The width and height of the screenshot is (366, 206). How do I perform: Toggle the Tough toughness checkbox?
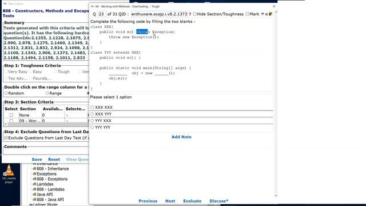click(x=55, y=72)
